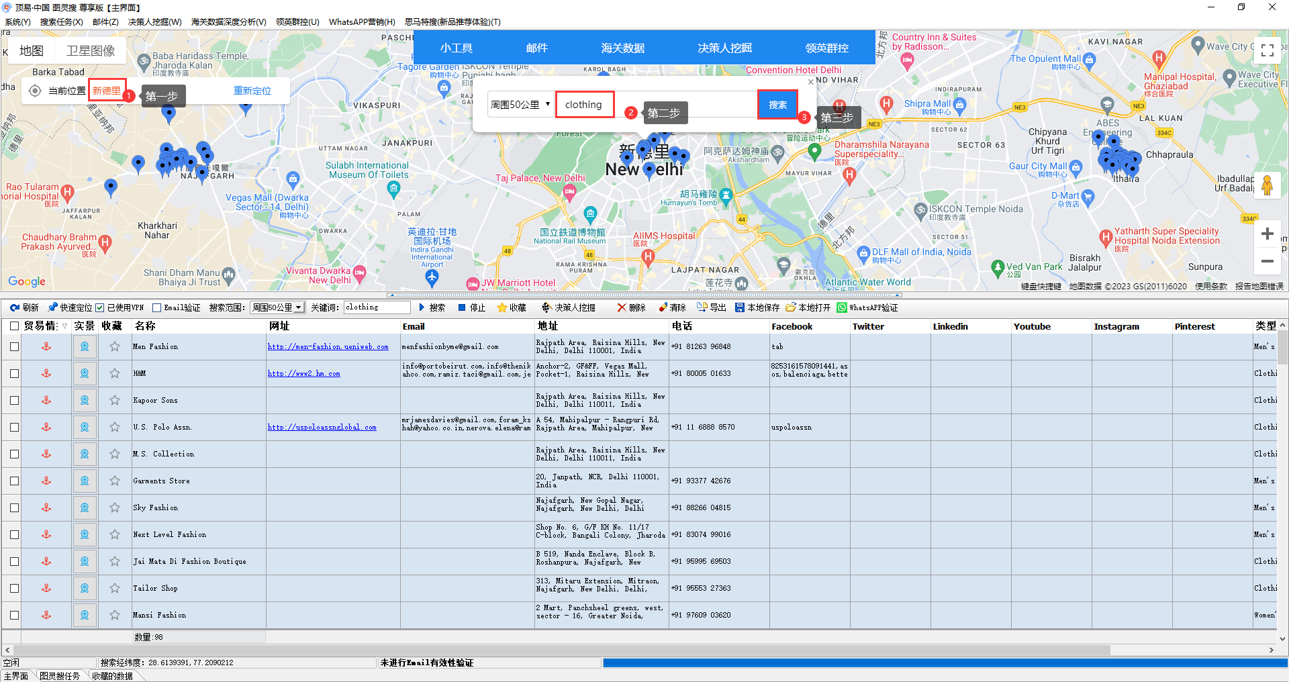This screenshot has height=682, width=1289.
Task: Click the 新德里 location label
Action: click(x=107, y=91)
